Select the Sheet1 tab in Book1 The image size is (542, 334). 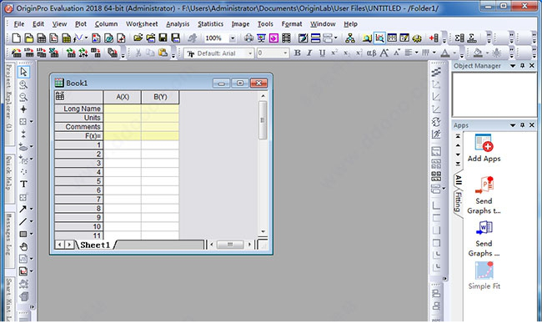click(95, 245)
